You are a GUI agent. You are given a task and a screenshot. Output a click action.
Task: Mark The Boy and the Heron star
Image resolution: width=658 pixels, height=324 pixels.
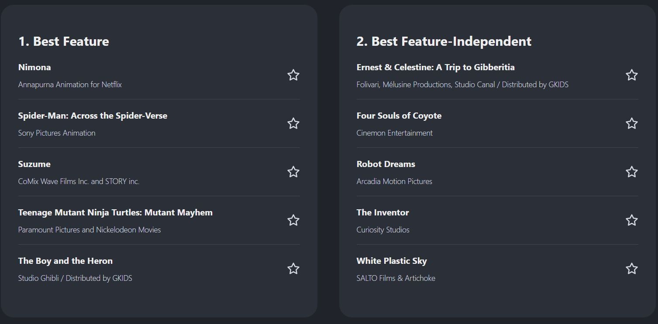point(293,269)
